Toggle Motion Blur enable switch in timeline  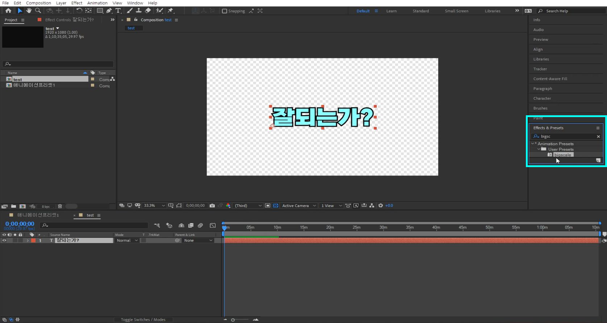tap(200, 225)
